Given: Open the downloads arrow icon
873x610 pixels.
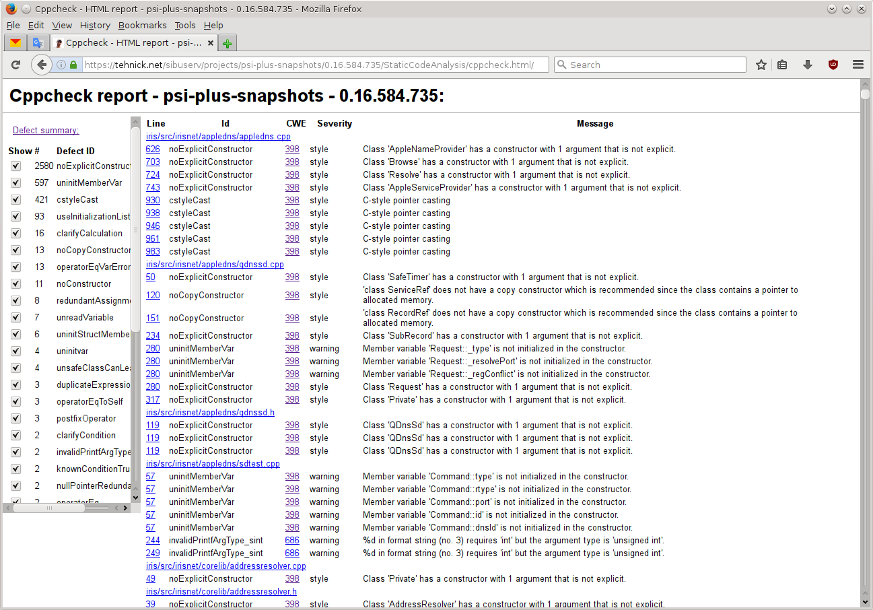Looking at the screenshot, I should click(808, 65).
